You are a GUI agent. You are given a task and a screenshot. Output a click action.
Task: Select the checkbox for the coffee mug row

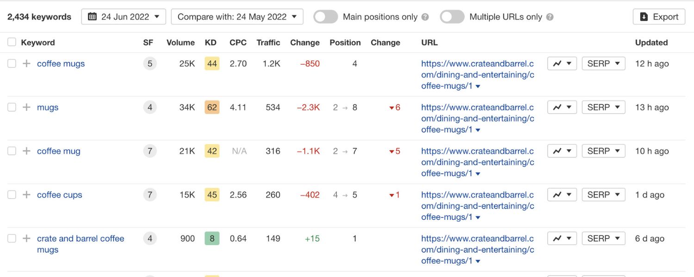pos(12,151)
